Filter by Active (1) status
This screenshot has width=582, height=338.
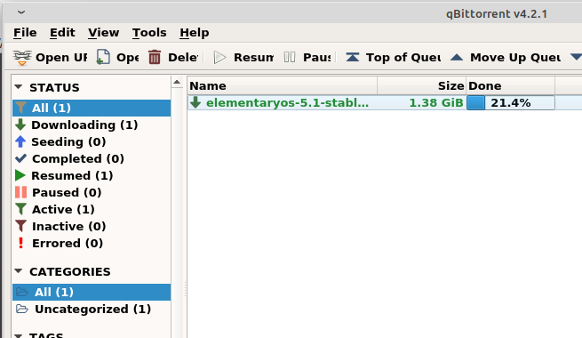pos(92,210)
